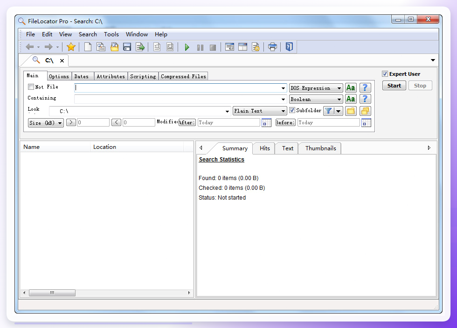Save search using the floppy disk icon

[x=127, y=47]
